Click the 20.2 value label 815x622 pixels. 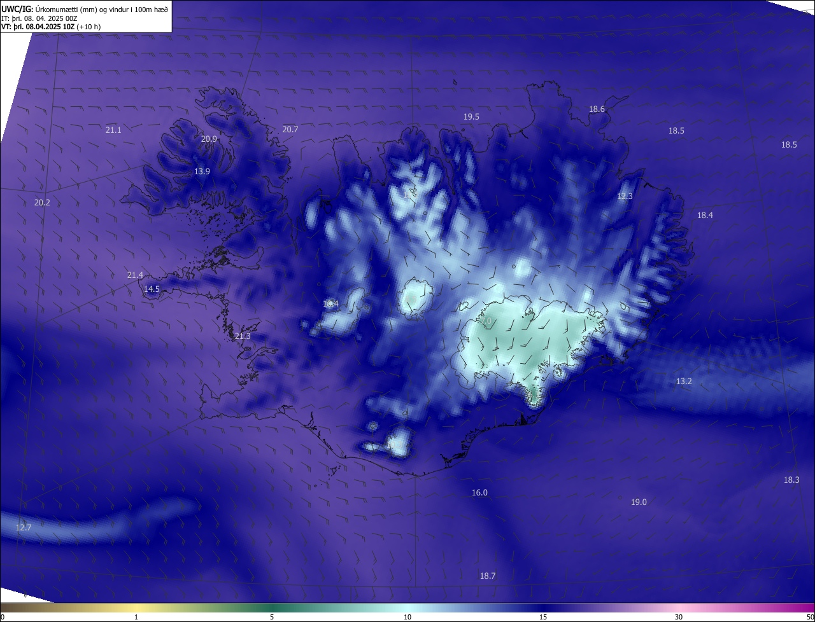coord(42,202)
